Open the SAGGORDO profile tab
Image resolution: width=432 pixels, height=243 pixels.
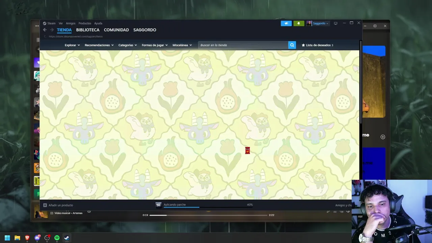144,30
